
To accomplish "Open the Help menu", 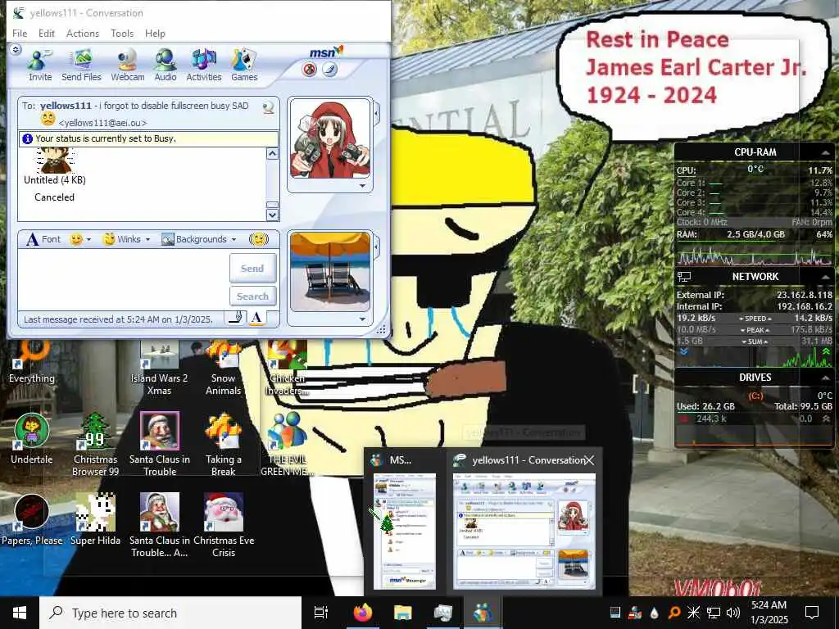I will pyautogui.click(x=155, y=33).
